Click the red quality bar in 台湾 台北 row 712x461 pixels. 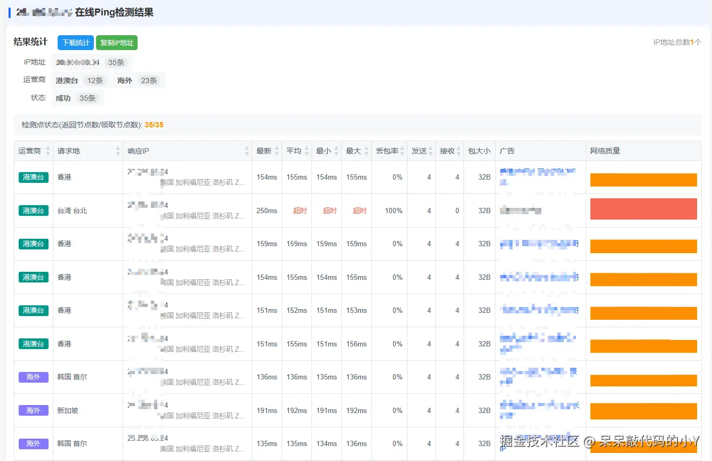click(x=643, y=209)
